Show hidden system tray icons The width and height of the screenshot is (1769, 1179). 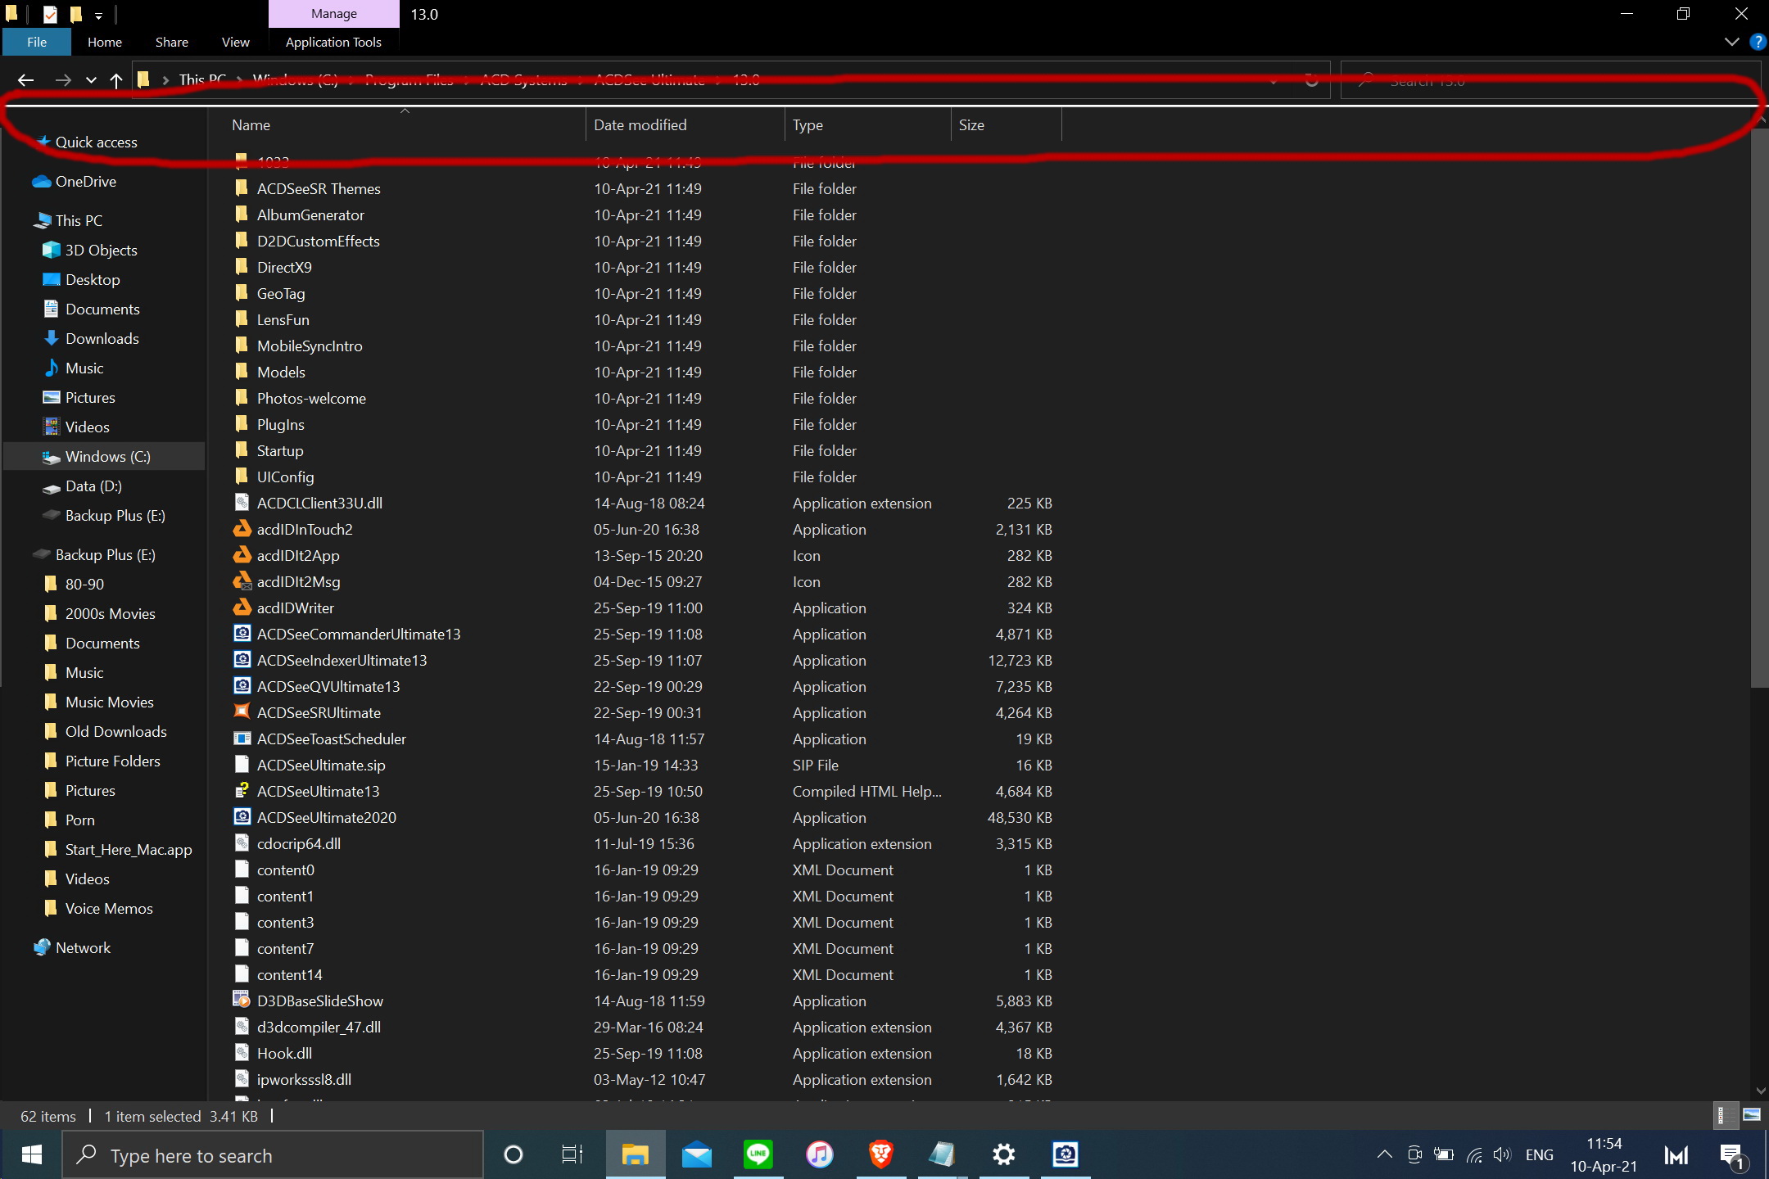(x=1384, y=1155)
